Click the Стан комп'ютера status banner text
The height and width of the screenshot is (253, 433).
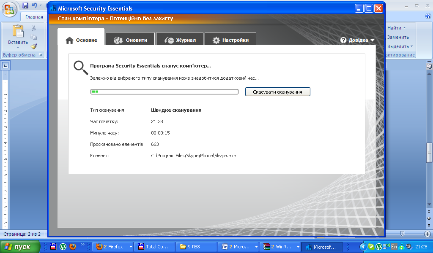(x=115, y=19)
